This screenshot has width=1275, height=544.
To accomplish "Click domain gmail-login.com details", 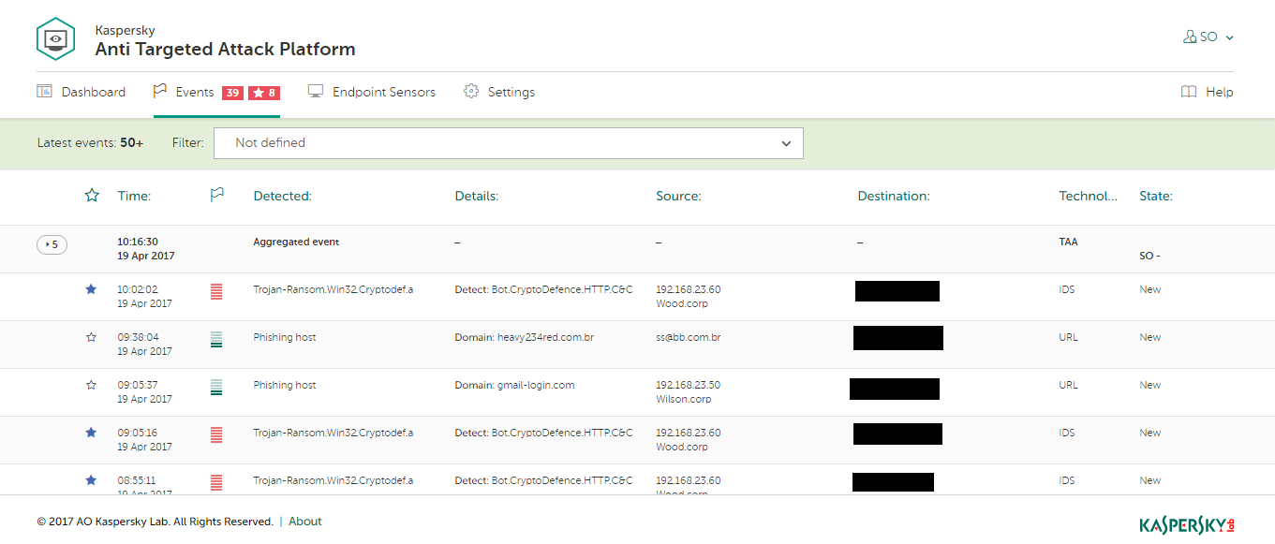I will pos(514,385).
